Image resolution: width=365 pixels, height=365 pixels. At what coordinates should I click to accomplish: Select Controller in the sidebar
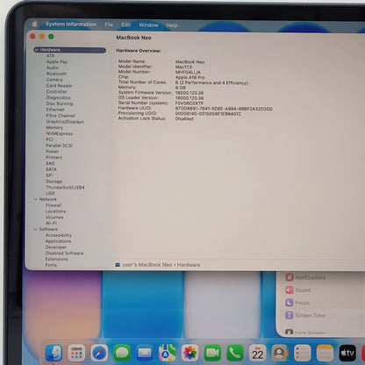56,91
